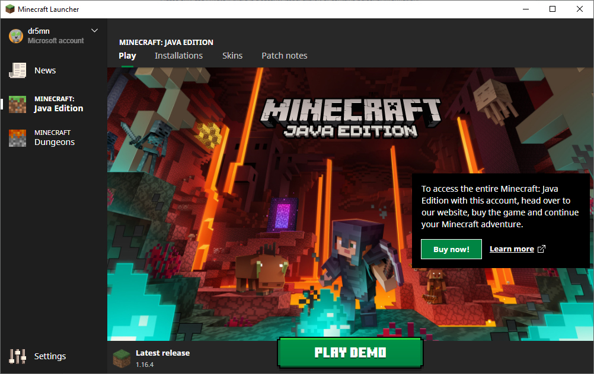
Task: Click the Buy now! button
Action: (451, 249)
